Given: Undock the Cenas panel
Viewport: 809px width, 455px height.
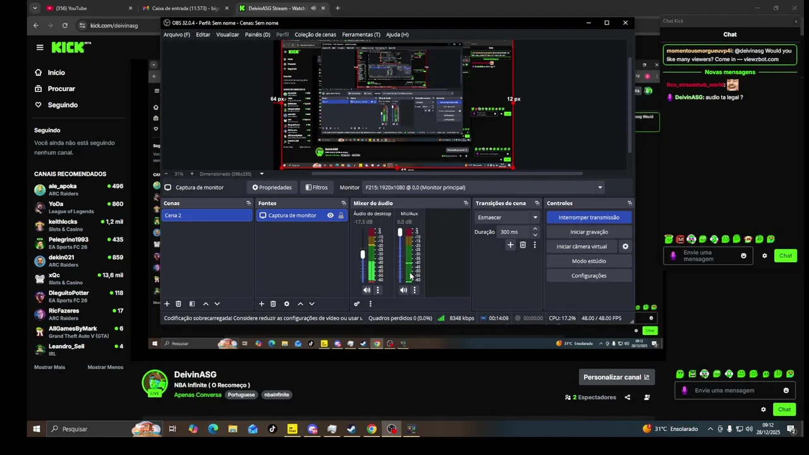Looking at the screenshot, I should (248, 203).
